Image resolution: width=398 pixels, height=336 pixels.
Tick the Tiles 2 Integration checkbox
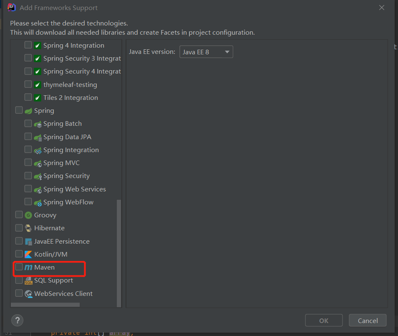pyautogui.click(x=28, y=97)
